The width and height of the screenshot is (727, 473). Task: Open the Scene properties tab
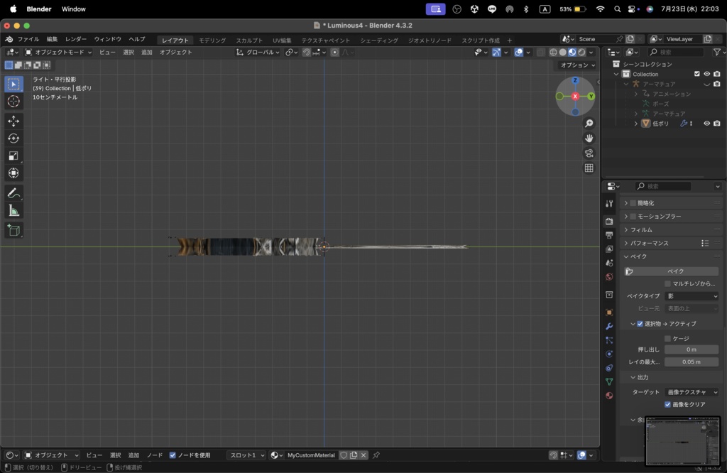pyautogui.click(x=609, y=263)
